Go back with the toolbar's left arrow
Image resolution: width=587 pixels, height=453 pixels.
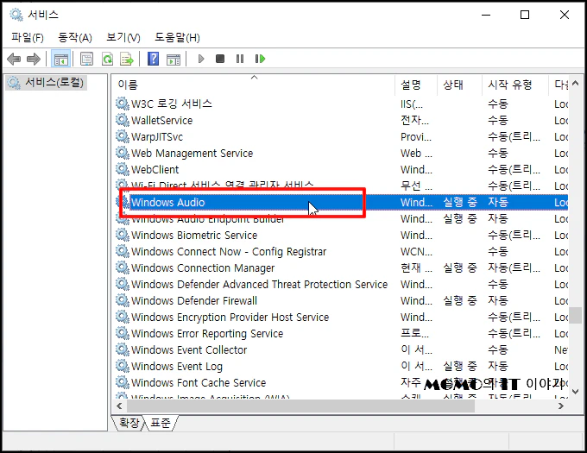click(14, 59)
